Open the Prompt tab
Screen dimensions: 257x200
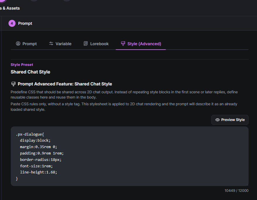(26, 44)
